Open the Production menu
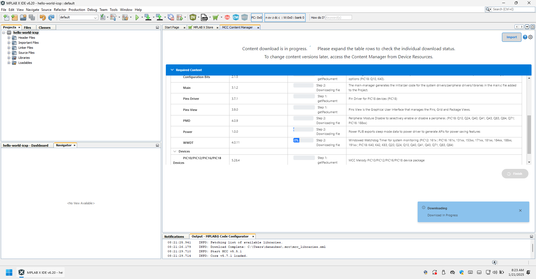 (77, 10)
